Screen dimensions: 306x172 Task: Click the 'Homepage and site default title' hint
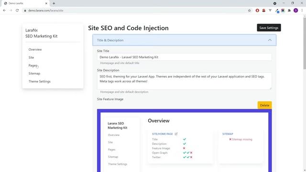pyautogui.click(x=120, y=63)
